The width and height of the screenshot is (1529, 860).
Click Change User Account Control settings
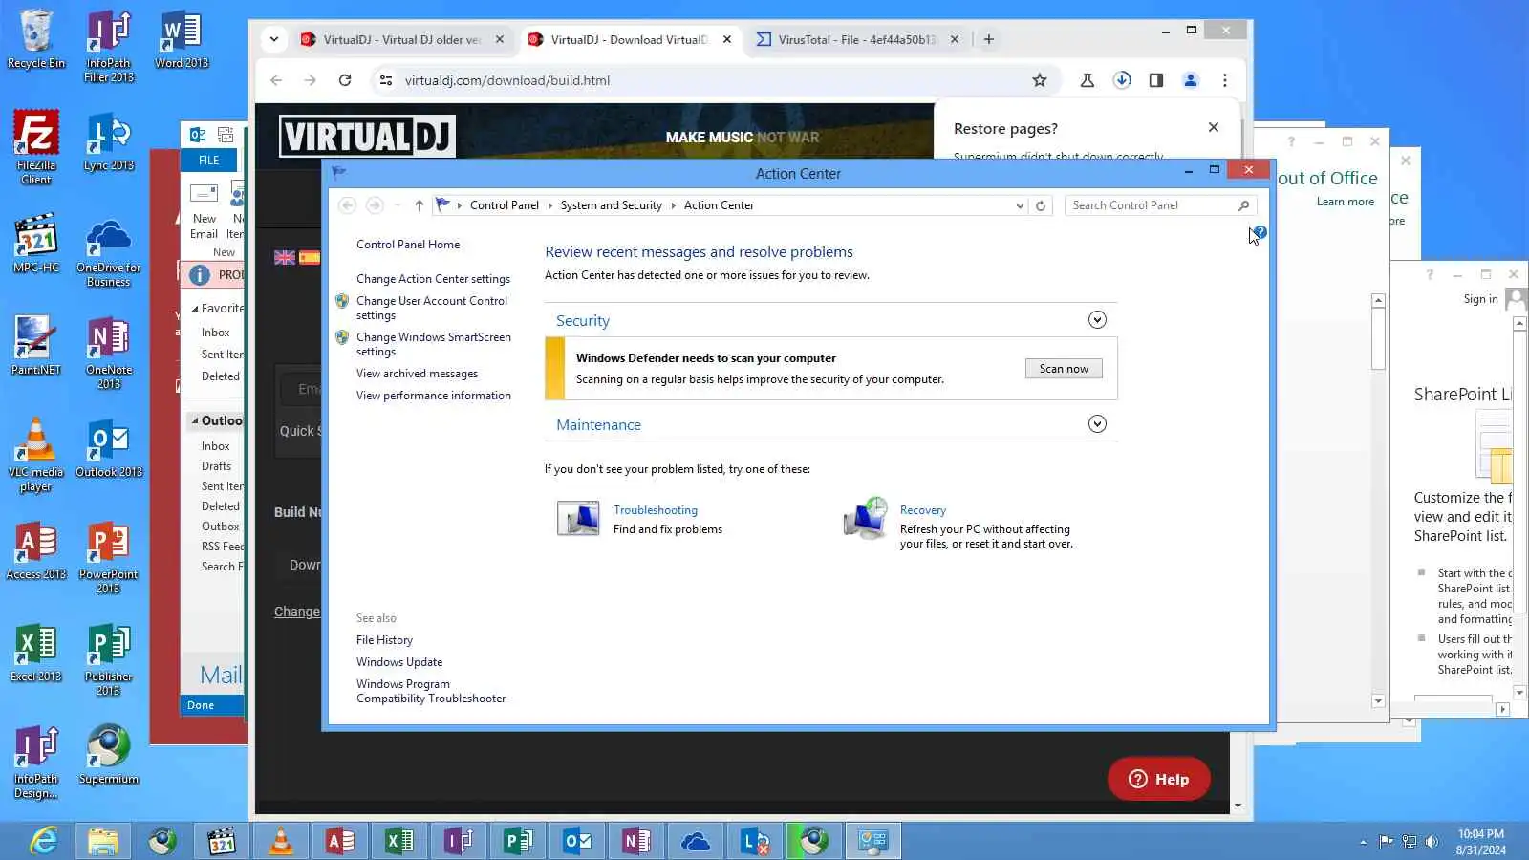(432, 308)
